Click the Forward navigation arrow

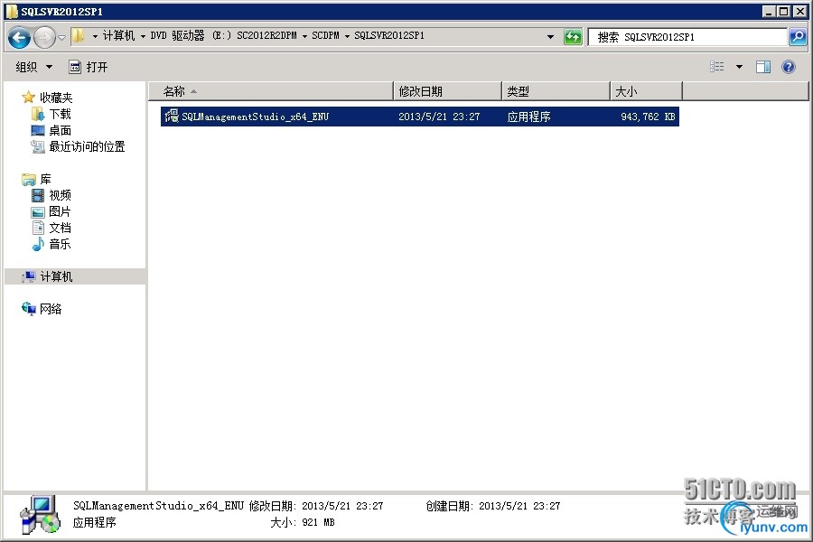click(44, 37)
